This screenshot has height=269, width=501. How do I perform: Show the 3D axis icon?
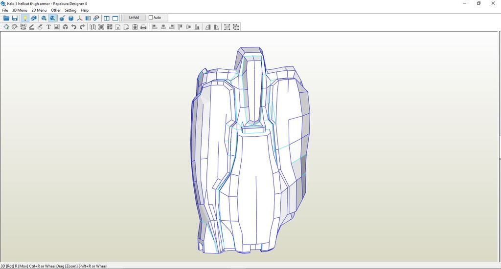tap(80, 18)
